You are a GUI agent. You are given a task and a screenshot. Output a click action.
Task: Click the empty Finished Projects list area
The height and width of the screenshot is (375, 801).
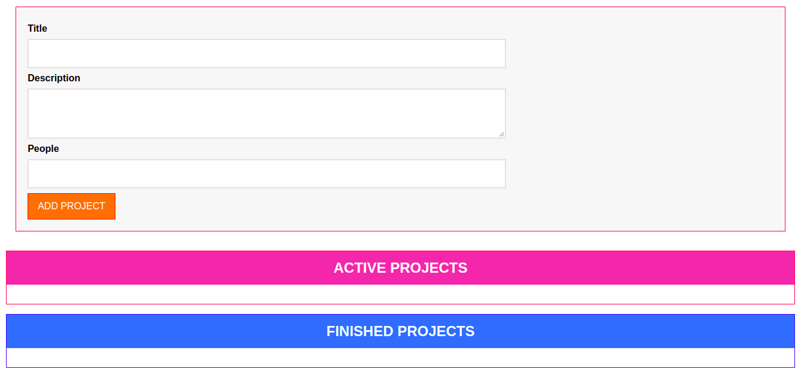pyautogui.click(x=400, y=358)
